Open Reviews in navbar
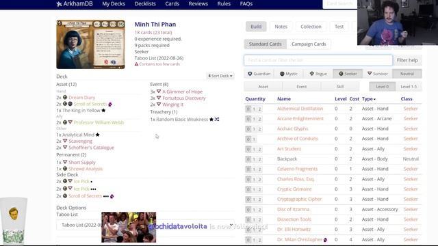 [198, 3]
